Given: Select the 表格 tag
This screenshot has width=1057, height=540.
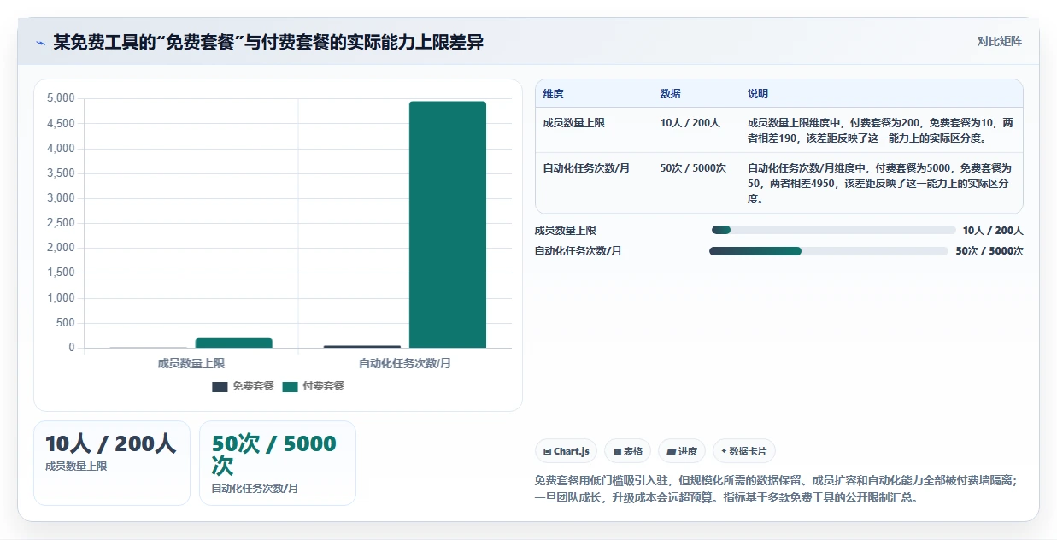Looking at the screenshot, I should [x=628, y=451].
